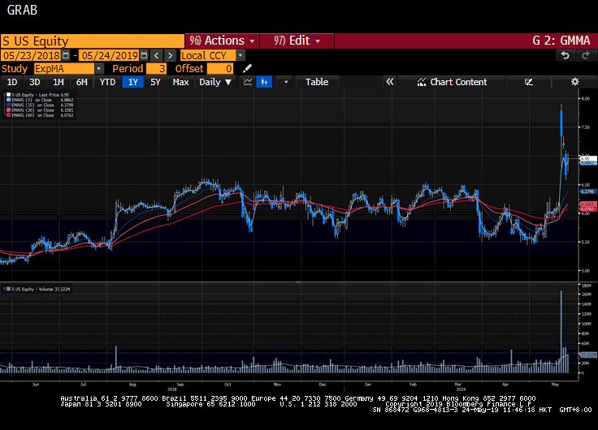Click the annotate edit icon near gear

(529, 82)
